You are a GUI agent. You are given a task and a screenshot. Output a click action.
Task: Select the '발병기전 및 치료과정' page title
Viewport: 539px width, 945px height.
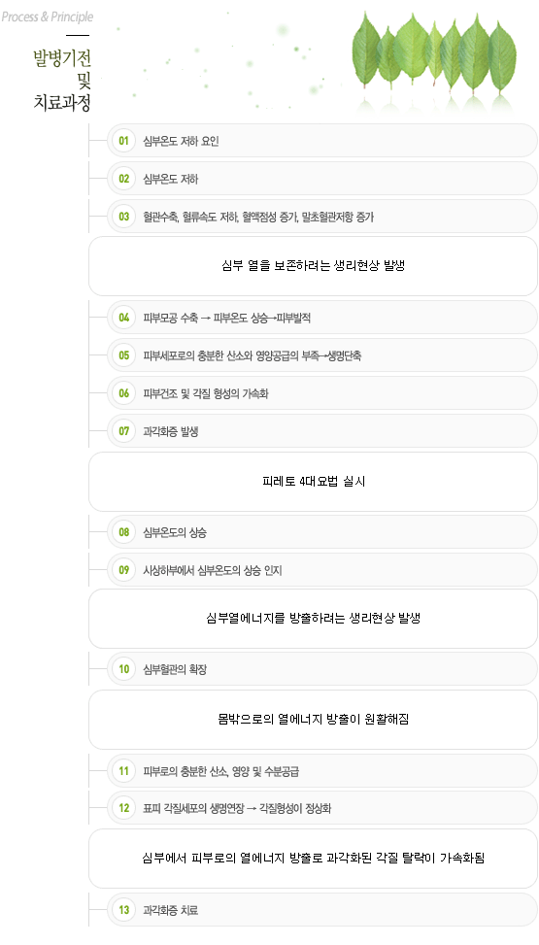[x=62, y=81]
